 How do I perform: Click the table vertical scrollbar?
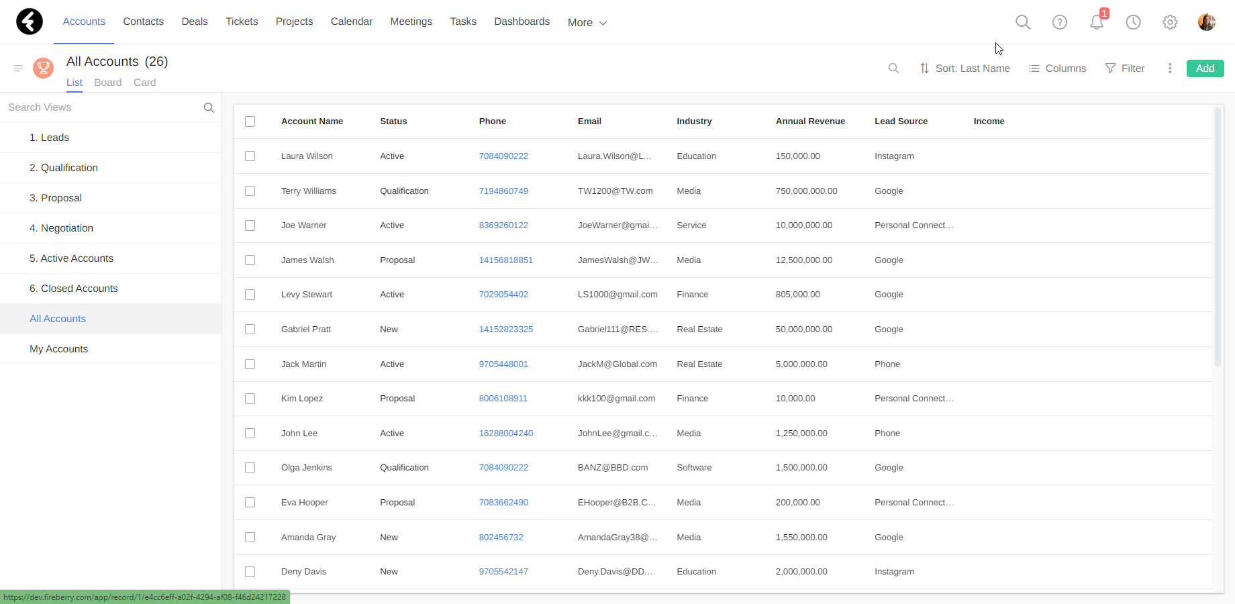click(x=1218, y=237)
